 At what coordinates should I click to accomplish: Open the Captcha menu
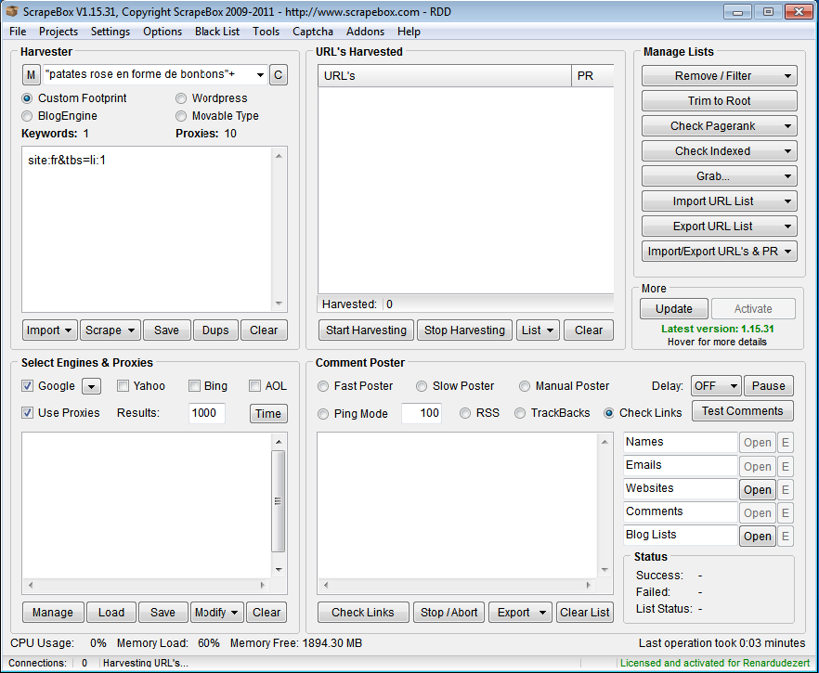tap(313, 32)
